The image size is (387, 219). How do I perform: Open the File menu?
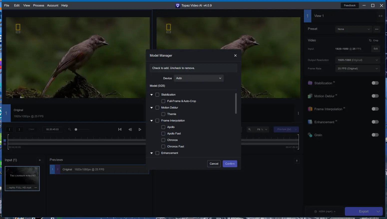click(x=7, y=5)
